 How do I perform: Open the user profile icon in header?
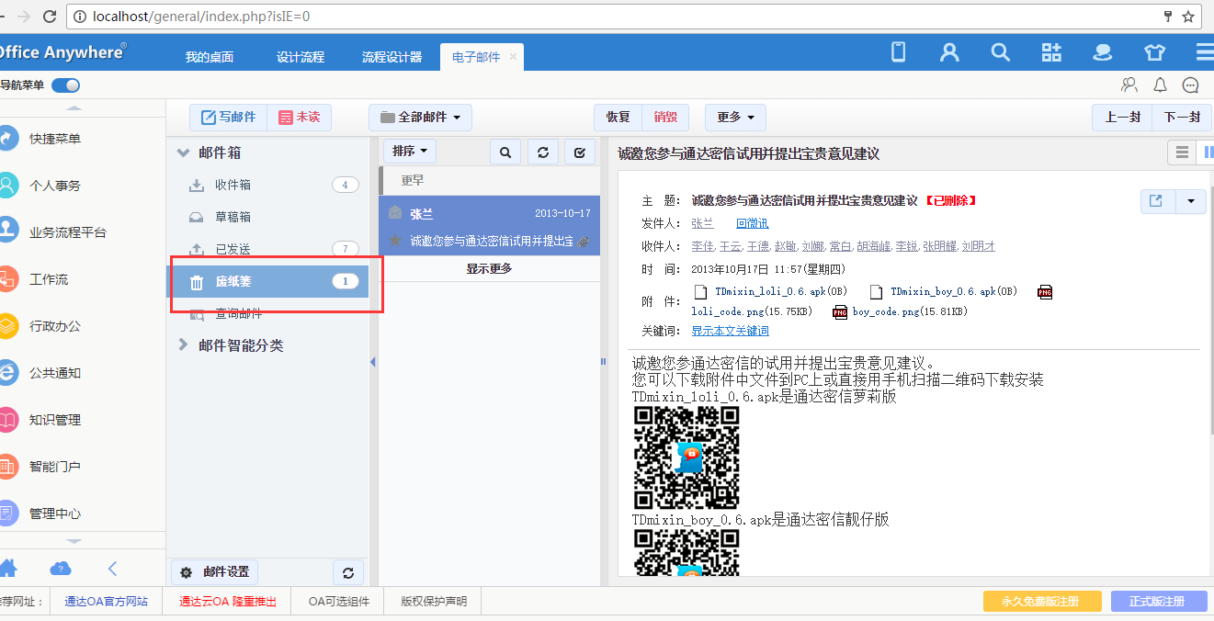coord(949,52)
